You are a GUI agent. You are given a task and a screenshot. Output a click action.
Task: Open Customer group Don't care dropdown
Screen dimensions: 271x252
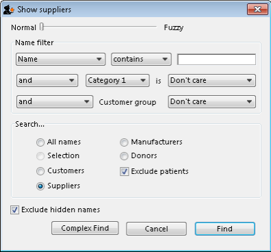click(x=212, y=101)
